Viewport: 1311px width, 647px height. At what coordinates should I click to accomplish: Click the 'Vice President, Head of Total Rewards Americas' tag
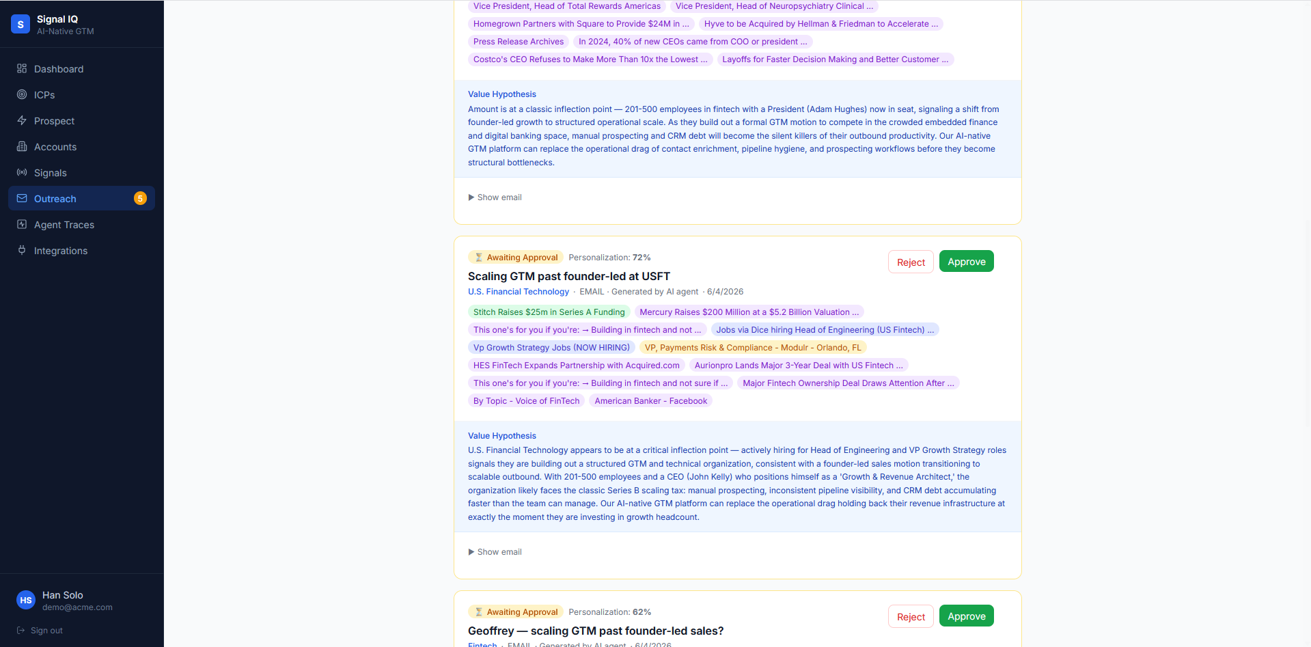pos(567,6)
